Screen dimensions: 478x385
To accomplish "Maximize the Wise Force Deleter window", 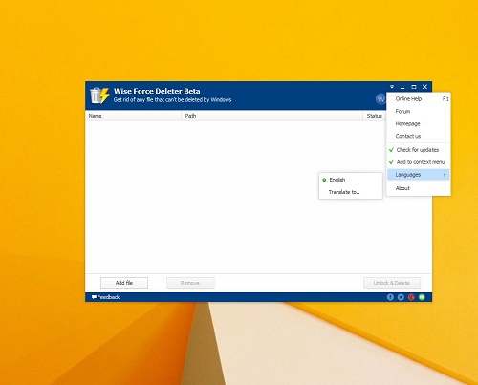I will coord(414,87).
